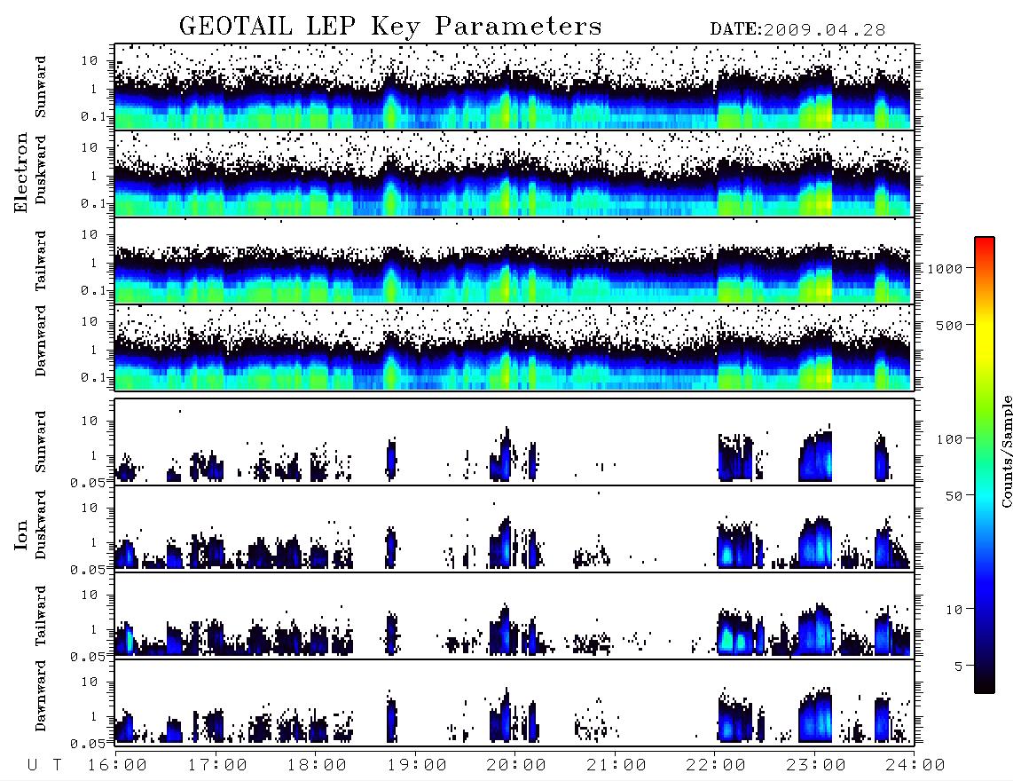Click "0.05" tick of Ion Dawnward panel
The height and width of the screenshot is (781, 1013).
pyautogui.click(x=88, y=744)
